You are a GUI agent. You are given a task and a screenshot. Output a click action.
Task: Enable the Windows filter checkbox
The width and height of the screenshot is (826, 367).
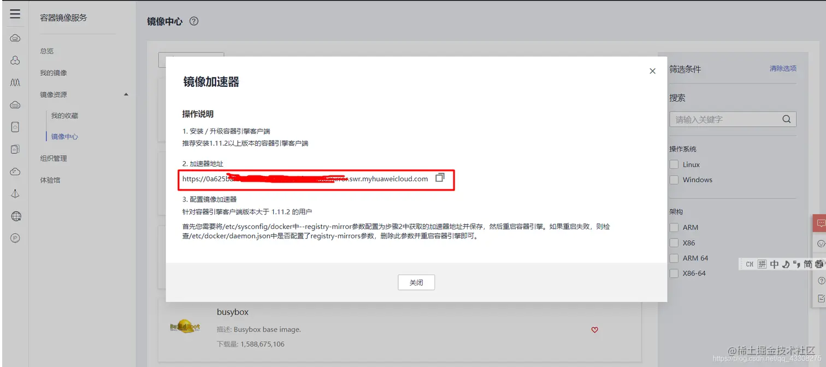click(x=674, y=179)
